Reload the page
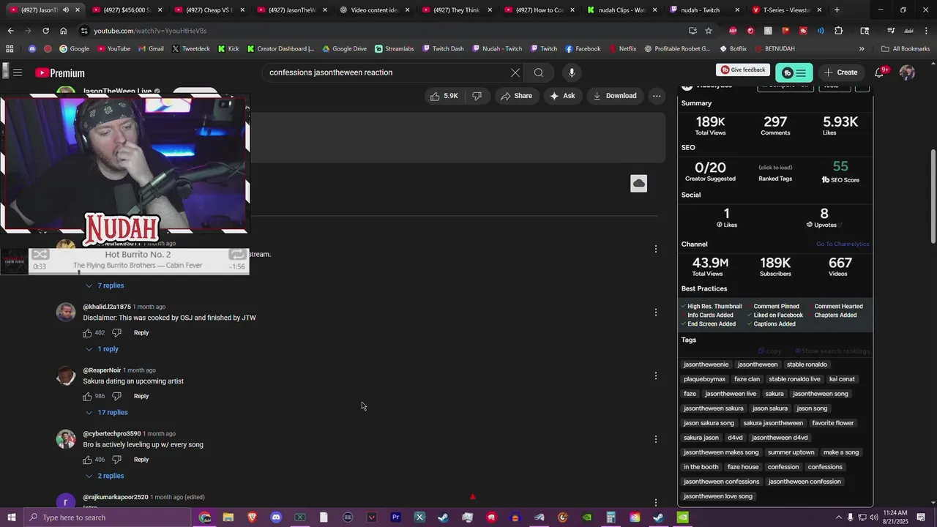The height and width of the screenshot is (527, 937). coord(45,31)
